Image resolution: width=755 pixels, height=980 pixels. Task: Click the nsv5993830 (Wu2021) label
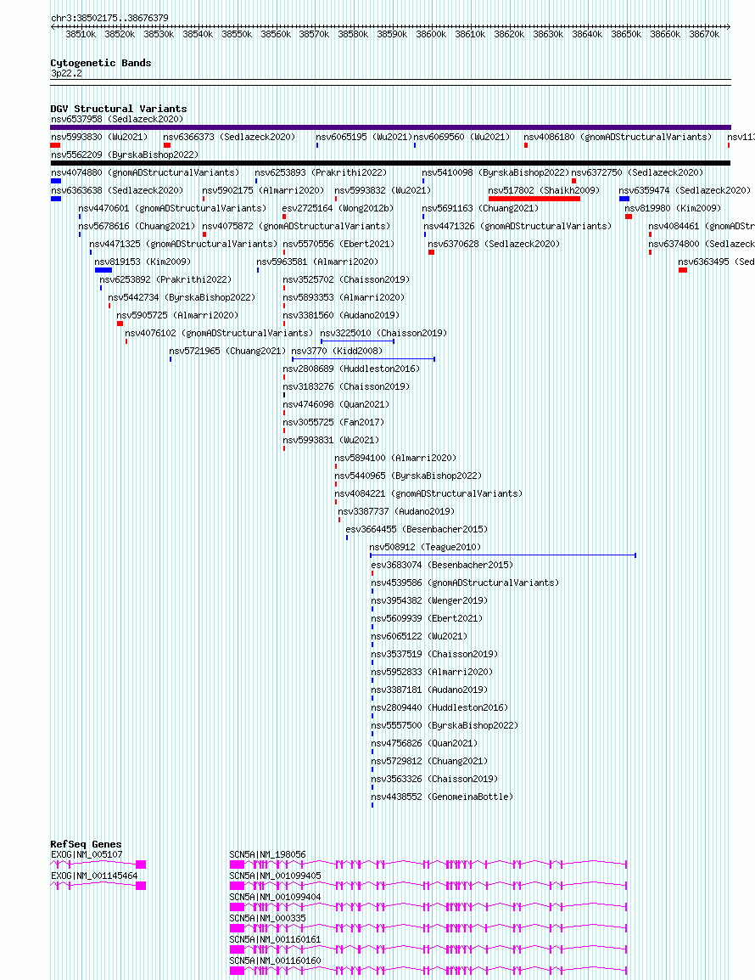coord(99,136)
